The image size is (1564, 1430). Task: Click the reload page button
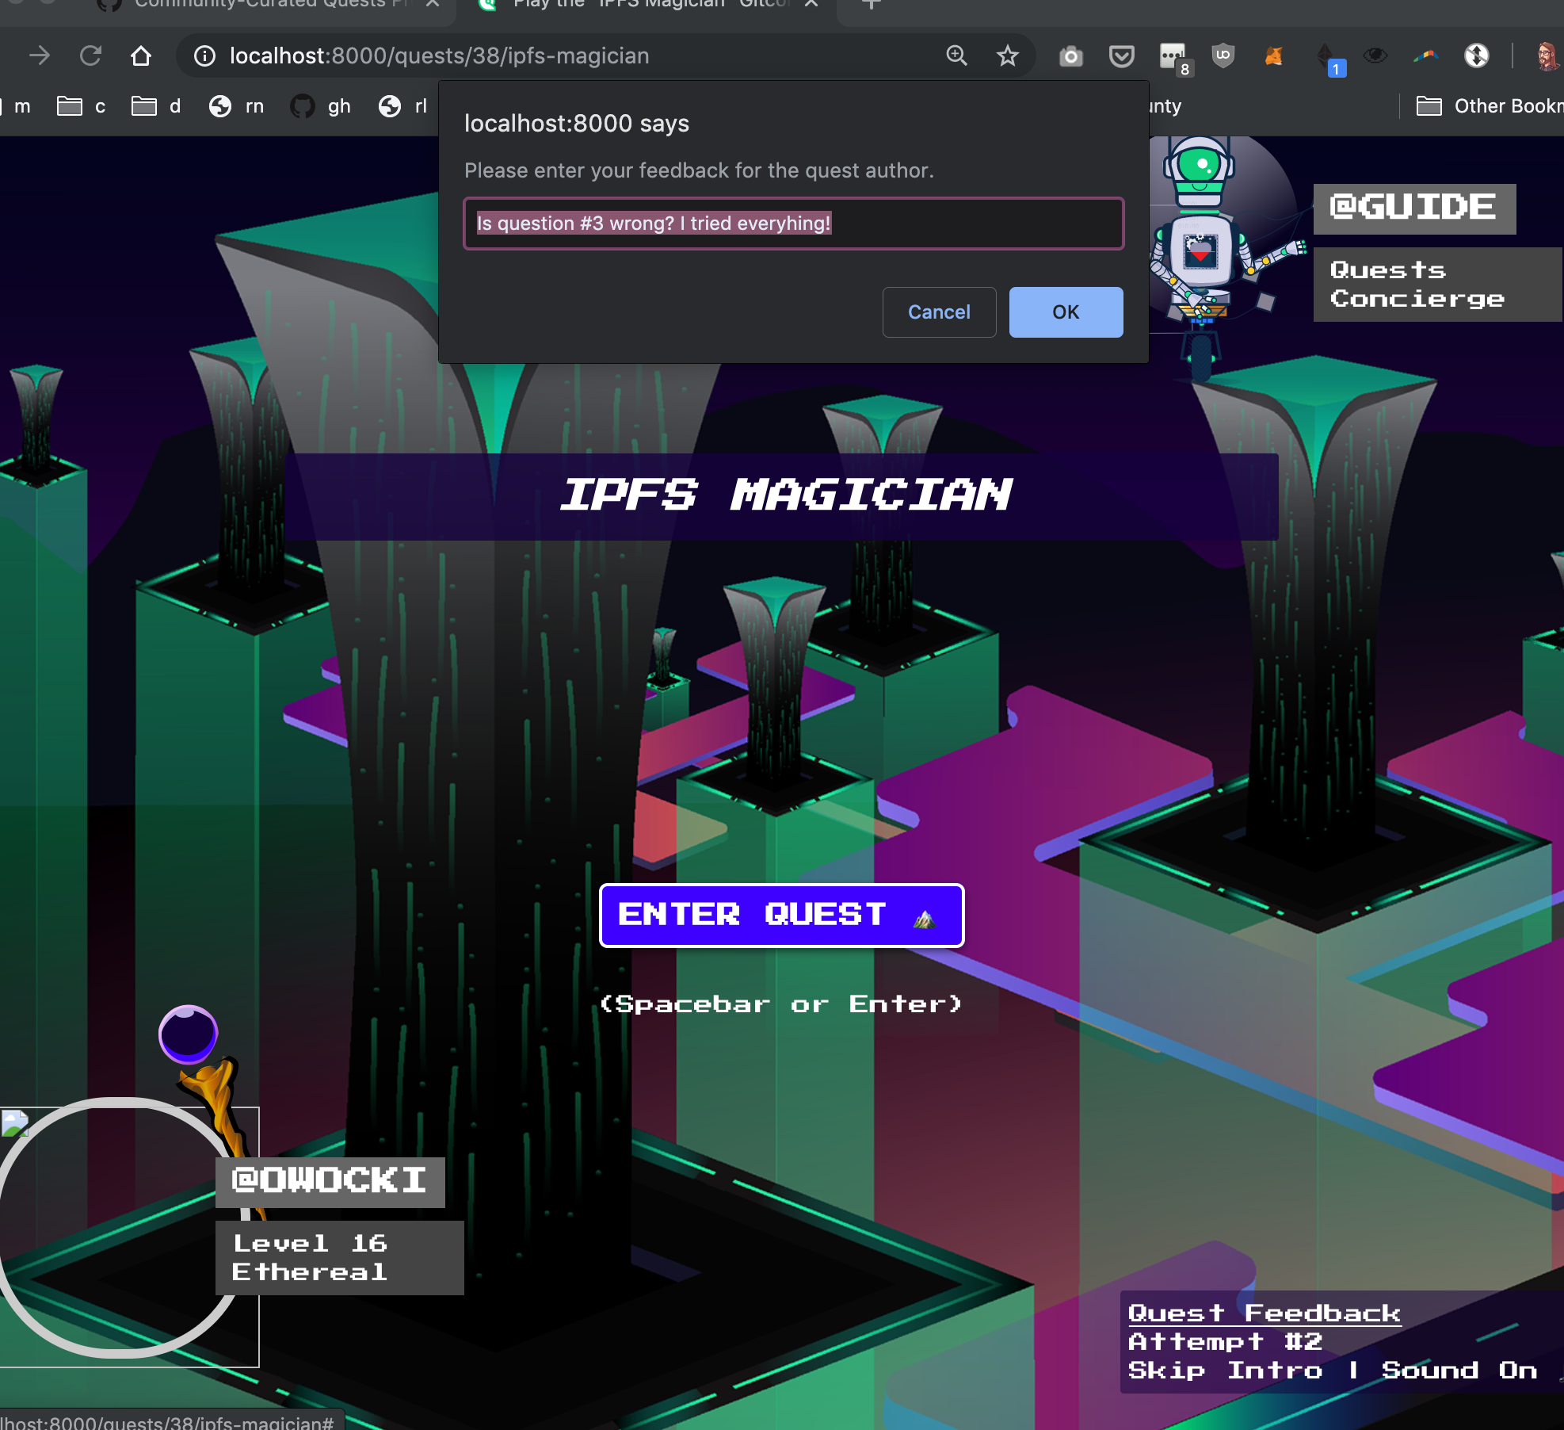[90, 56]
